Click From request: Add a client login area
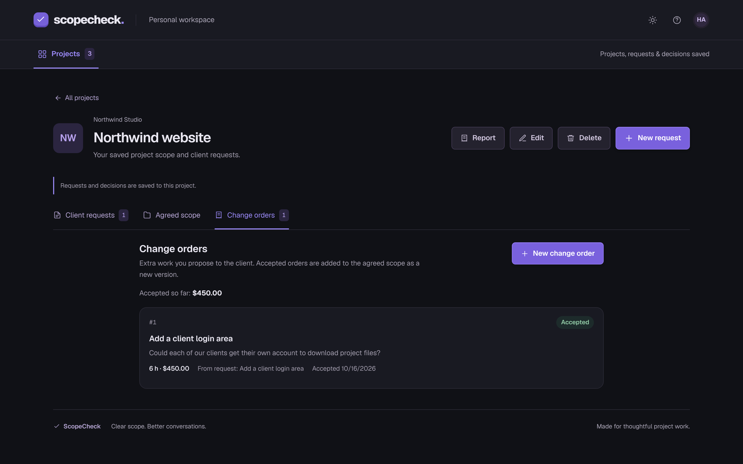Screen dimensions: 743x464 [x=251, y=369]
